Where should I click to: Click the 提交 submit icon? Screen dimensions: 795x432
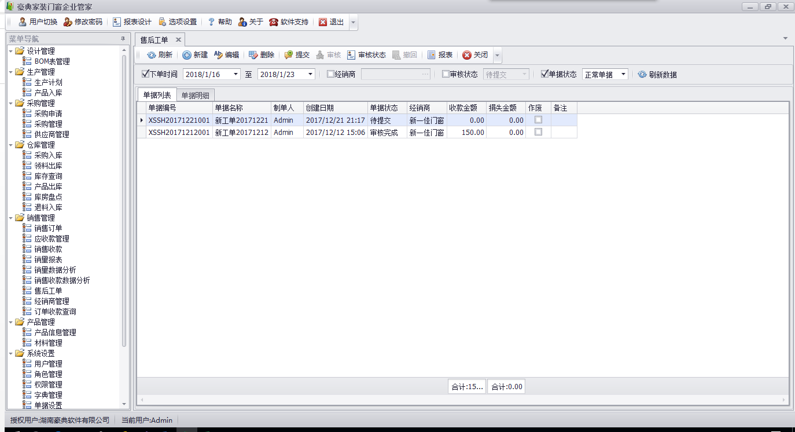(289, 55)
